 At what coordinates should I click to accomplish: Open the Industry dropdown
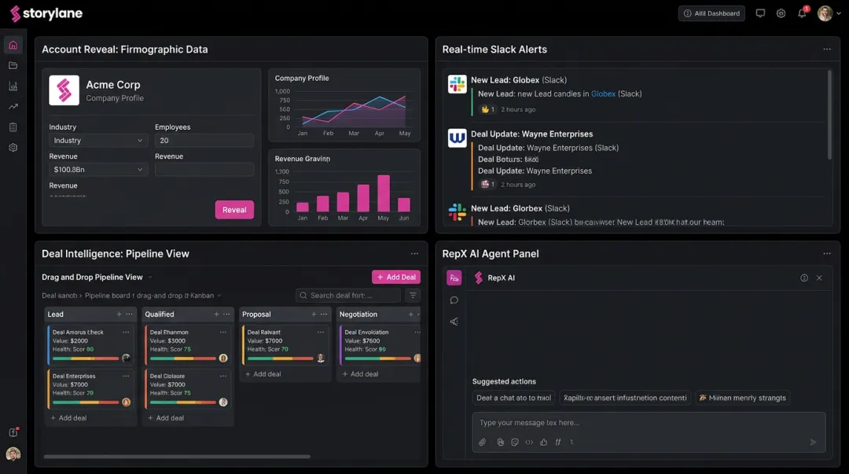[x=98, y=140]
